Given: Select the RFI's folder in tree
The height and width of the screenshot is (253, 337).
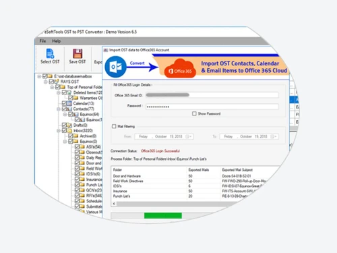Looking at the screenshot, I should coord(94,196).
